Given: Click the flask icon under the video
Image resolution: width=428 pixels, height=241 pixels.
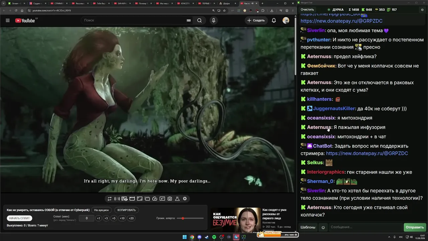Looking at the screenshot, I should [x=177, y=199].
